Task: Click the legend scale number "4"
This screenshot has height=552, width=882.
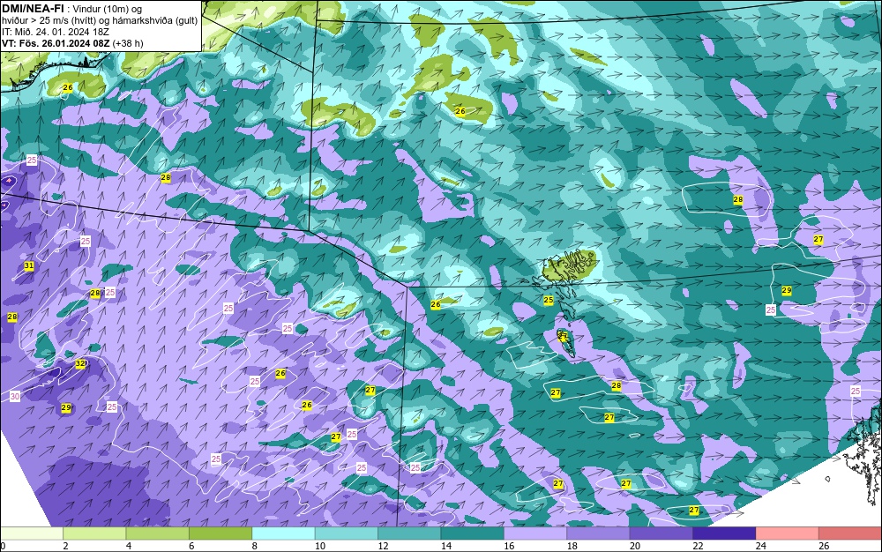Action: tap(128, 546)
